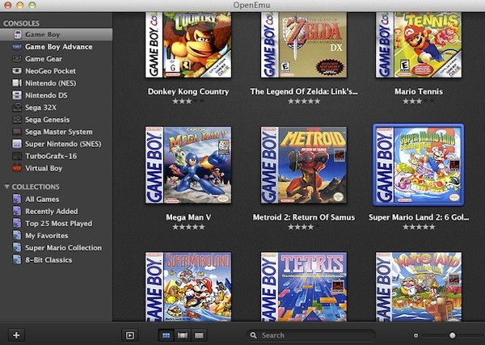Select the Metroid 2 cover art
The height and width of the screenshot is (345, 485).
[x=304, y=165]
